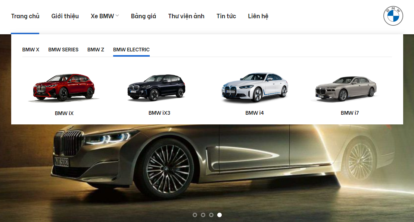Screen dimensions: 414x222
Task: Choose the white BMW i4 car image
Action: (x=255, y=88)
